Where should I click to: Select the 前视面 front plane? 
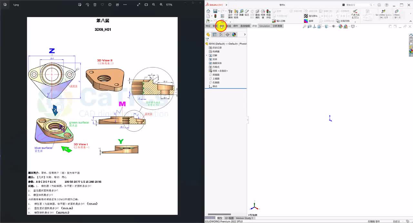tap(214, 75)
